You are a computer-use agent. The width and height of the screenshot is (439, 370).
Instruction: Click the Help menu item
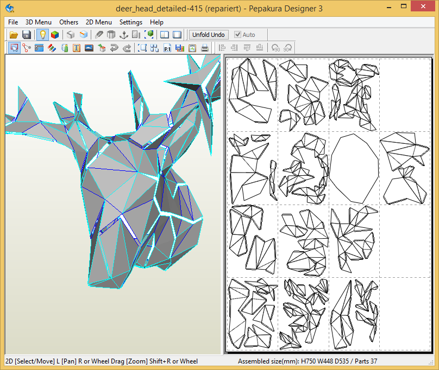click(156, 22)
